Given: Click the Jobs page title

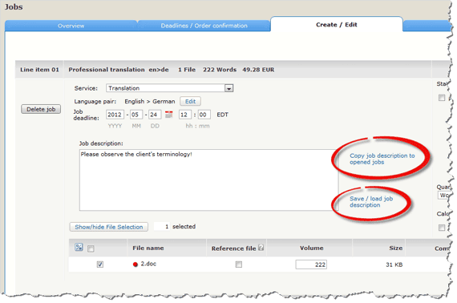Looking at the screenshot, I should [14, 6].
